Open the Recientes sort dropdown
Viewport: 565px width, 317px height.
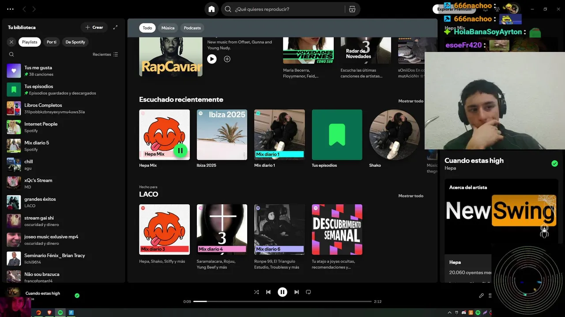(105, 54)
